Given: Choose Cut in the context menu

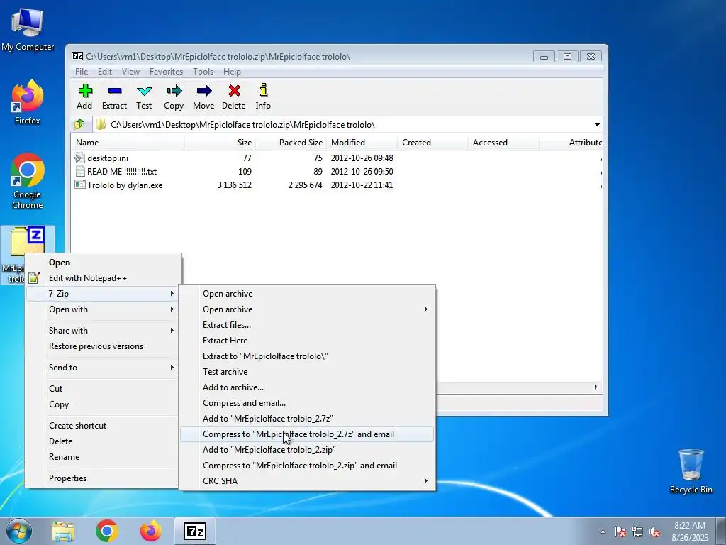Looking at the screenshot, I should coord(102,389).
